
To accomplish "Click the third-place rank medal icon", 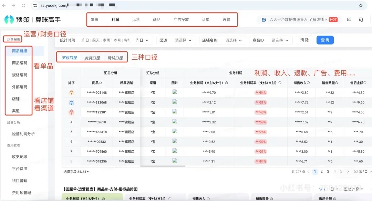I will point(71,112).
